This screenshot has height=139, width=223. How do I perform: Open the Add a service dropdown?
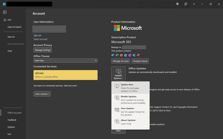[42, 94]
